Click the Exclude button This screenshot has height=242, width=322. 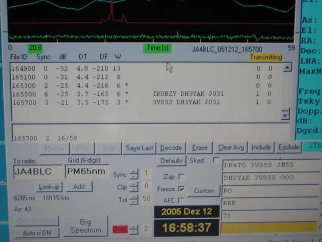tap(288, 147)
